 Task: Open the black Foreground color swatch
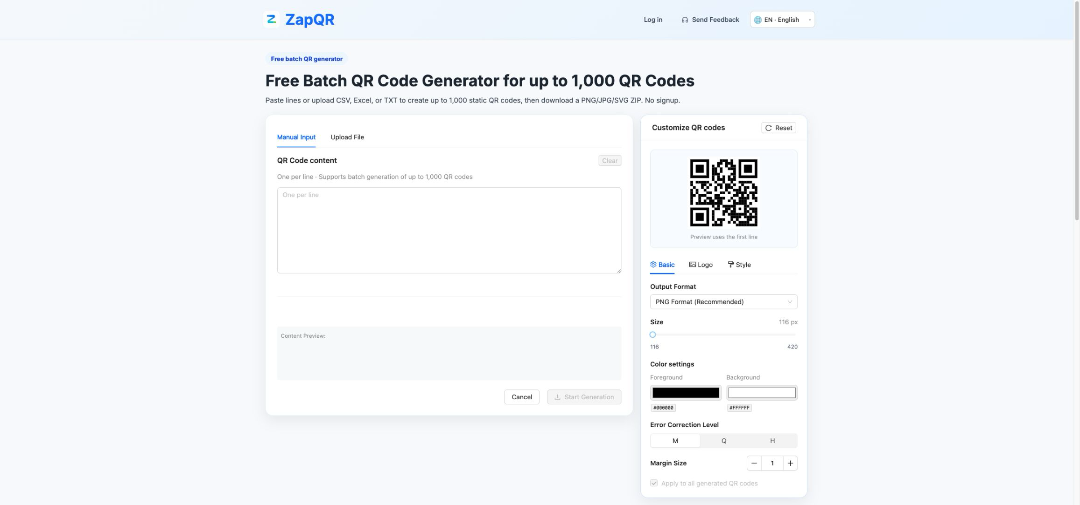686,393
